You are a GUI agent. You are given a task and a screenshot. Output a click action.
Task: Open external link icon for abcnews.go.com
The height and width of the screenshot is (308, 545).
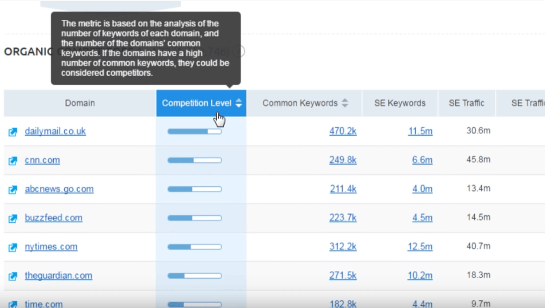tap(13, 189)
